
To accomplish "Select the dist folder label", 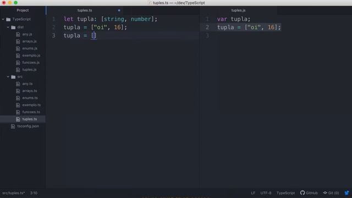I will [x=20, y=28].
